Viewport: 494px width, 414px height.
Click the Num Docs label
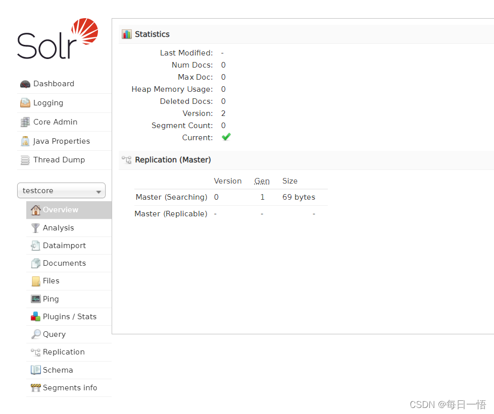pyautogui.click(x=192, y=65)
